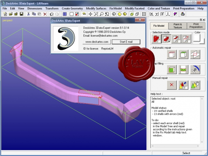The width and height of the screenshot is (208, 156).
Task: Open the Create Geometry menu
Action: tap(72, 8)
